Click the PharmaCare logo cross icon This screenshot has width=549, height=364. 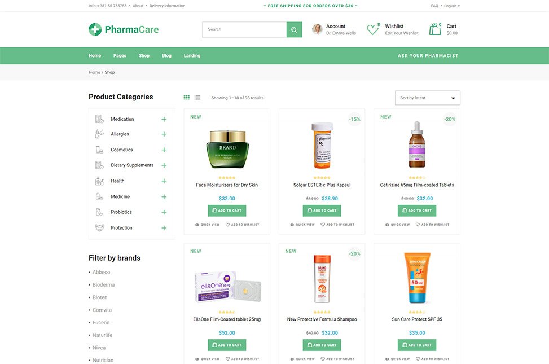[95, 29]
